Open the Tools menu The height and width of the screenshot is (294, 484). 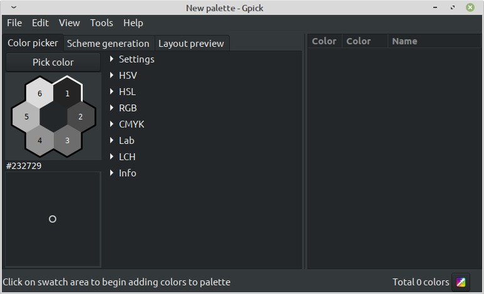(102, 23)
